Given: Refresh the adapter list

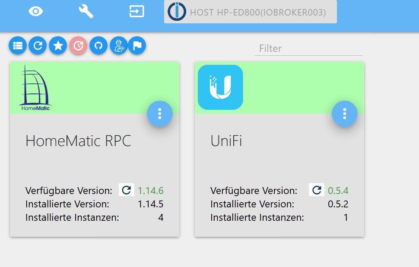Looking at the screenshot, I should click(38, 45).
